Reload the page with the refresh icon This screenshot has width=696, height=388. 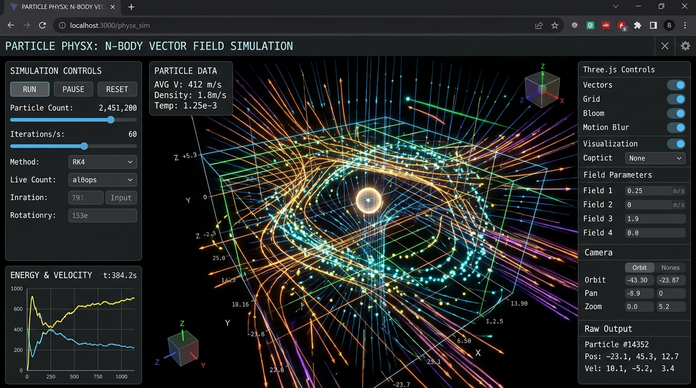point(42,25)
